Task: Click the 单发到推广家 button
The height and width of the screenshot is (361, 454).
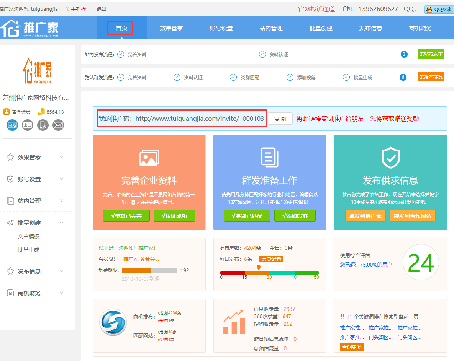Action: point(365,216)
